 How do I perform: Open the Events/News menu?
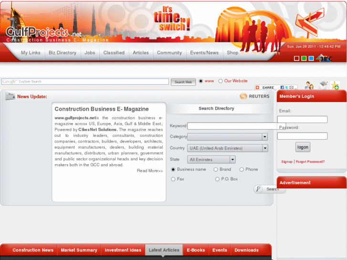tap(204, 52)
